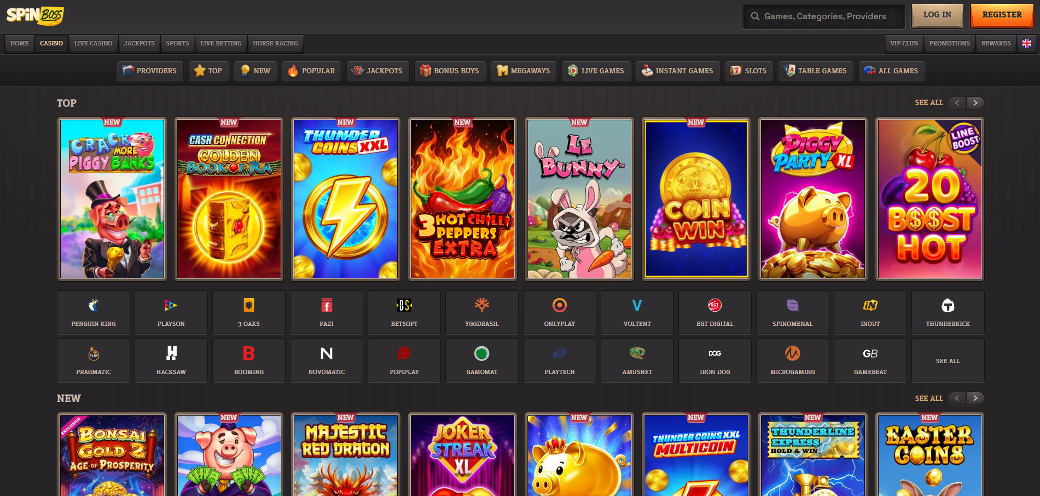The image size is (1040, 496).
Task: Choose the Popiplay provider
Action: point(404,360)
